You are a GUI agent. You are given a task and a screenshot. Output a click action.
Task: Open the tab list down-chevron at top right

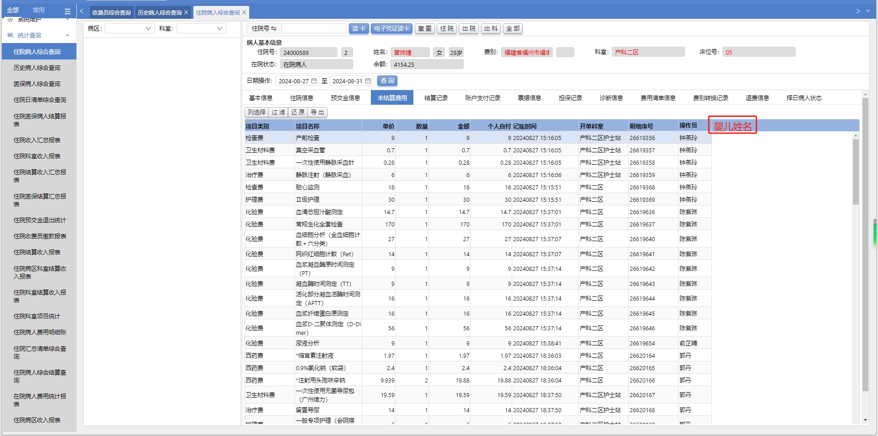(868, 11)
